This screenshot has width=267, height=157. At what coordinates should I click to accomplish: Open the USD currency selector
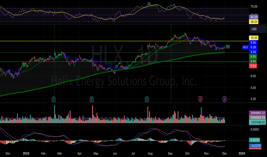point(258,29)
